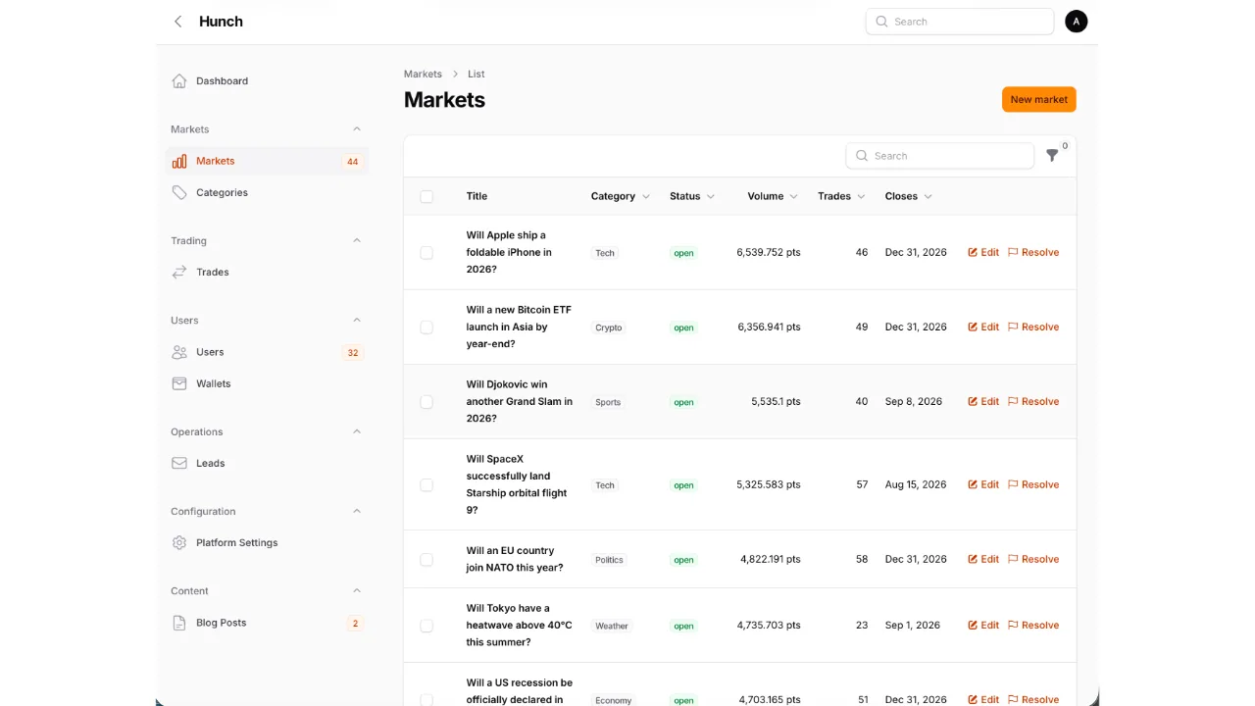1255x706 pixels.
Task: Click the 32 badge next to Users
Action: pos(352,353)
